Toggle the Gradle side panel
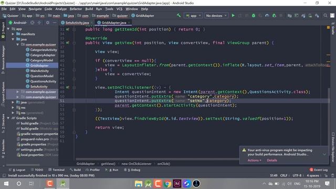This screenshot has height=189, width=336. [333, 28]
